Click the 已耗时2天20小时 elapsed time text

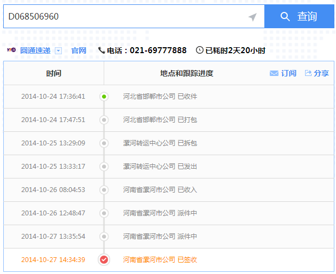click(235, 50)
